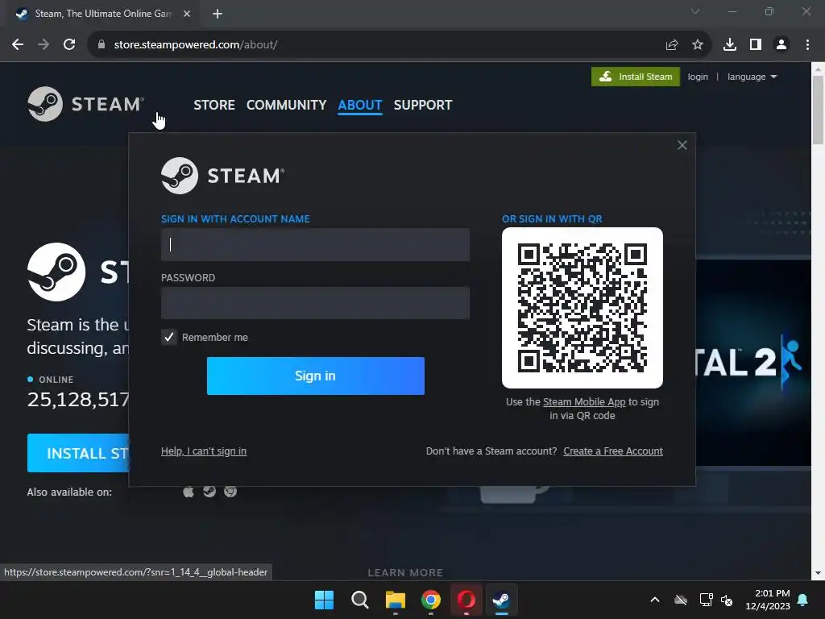Open the COMMUNITY menu item
Screen dimensions: 825x619
[286, 105]
